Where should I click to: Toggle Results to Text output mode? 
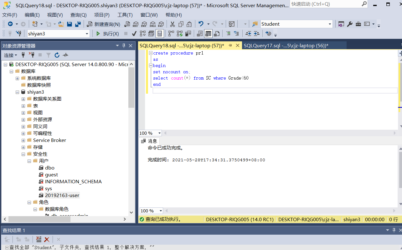[x=200, y=34]
